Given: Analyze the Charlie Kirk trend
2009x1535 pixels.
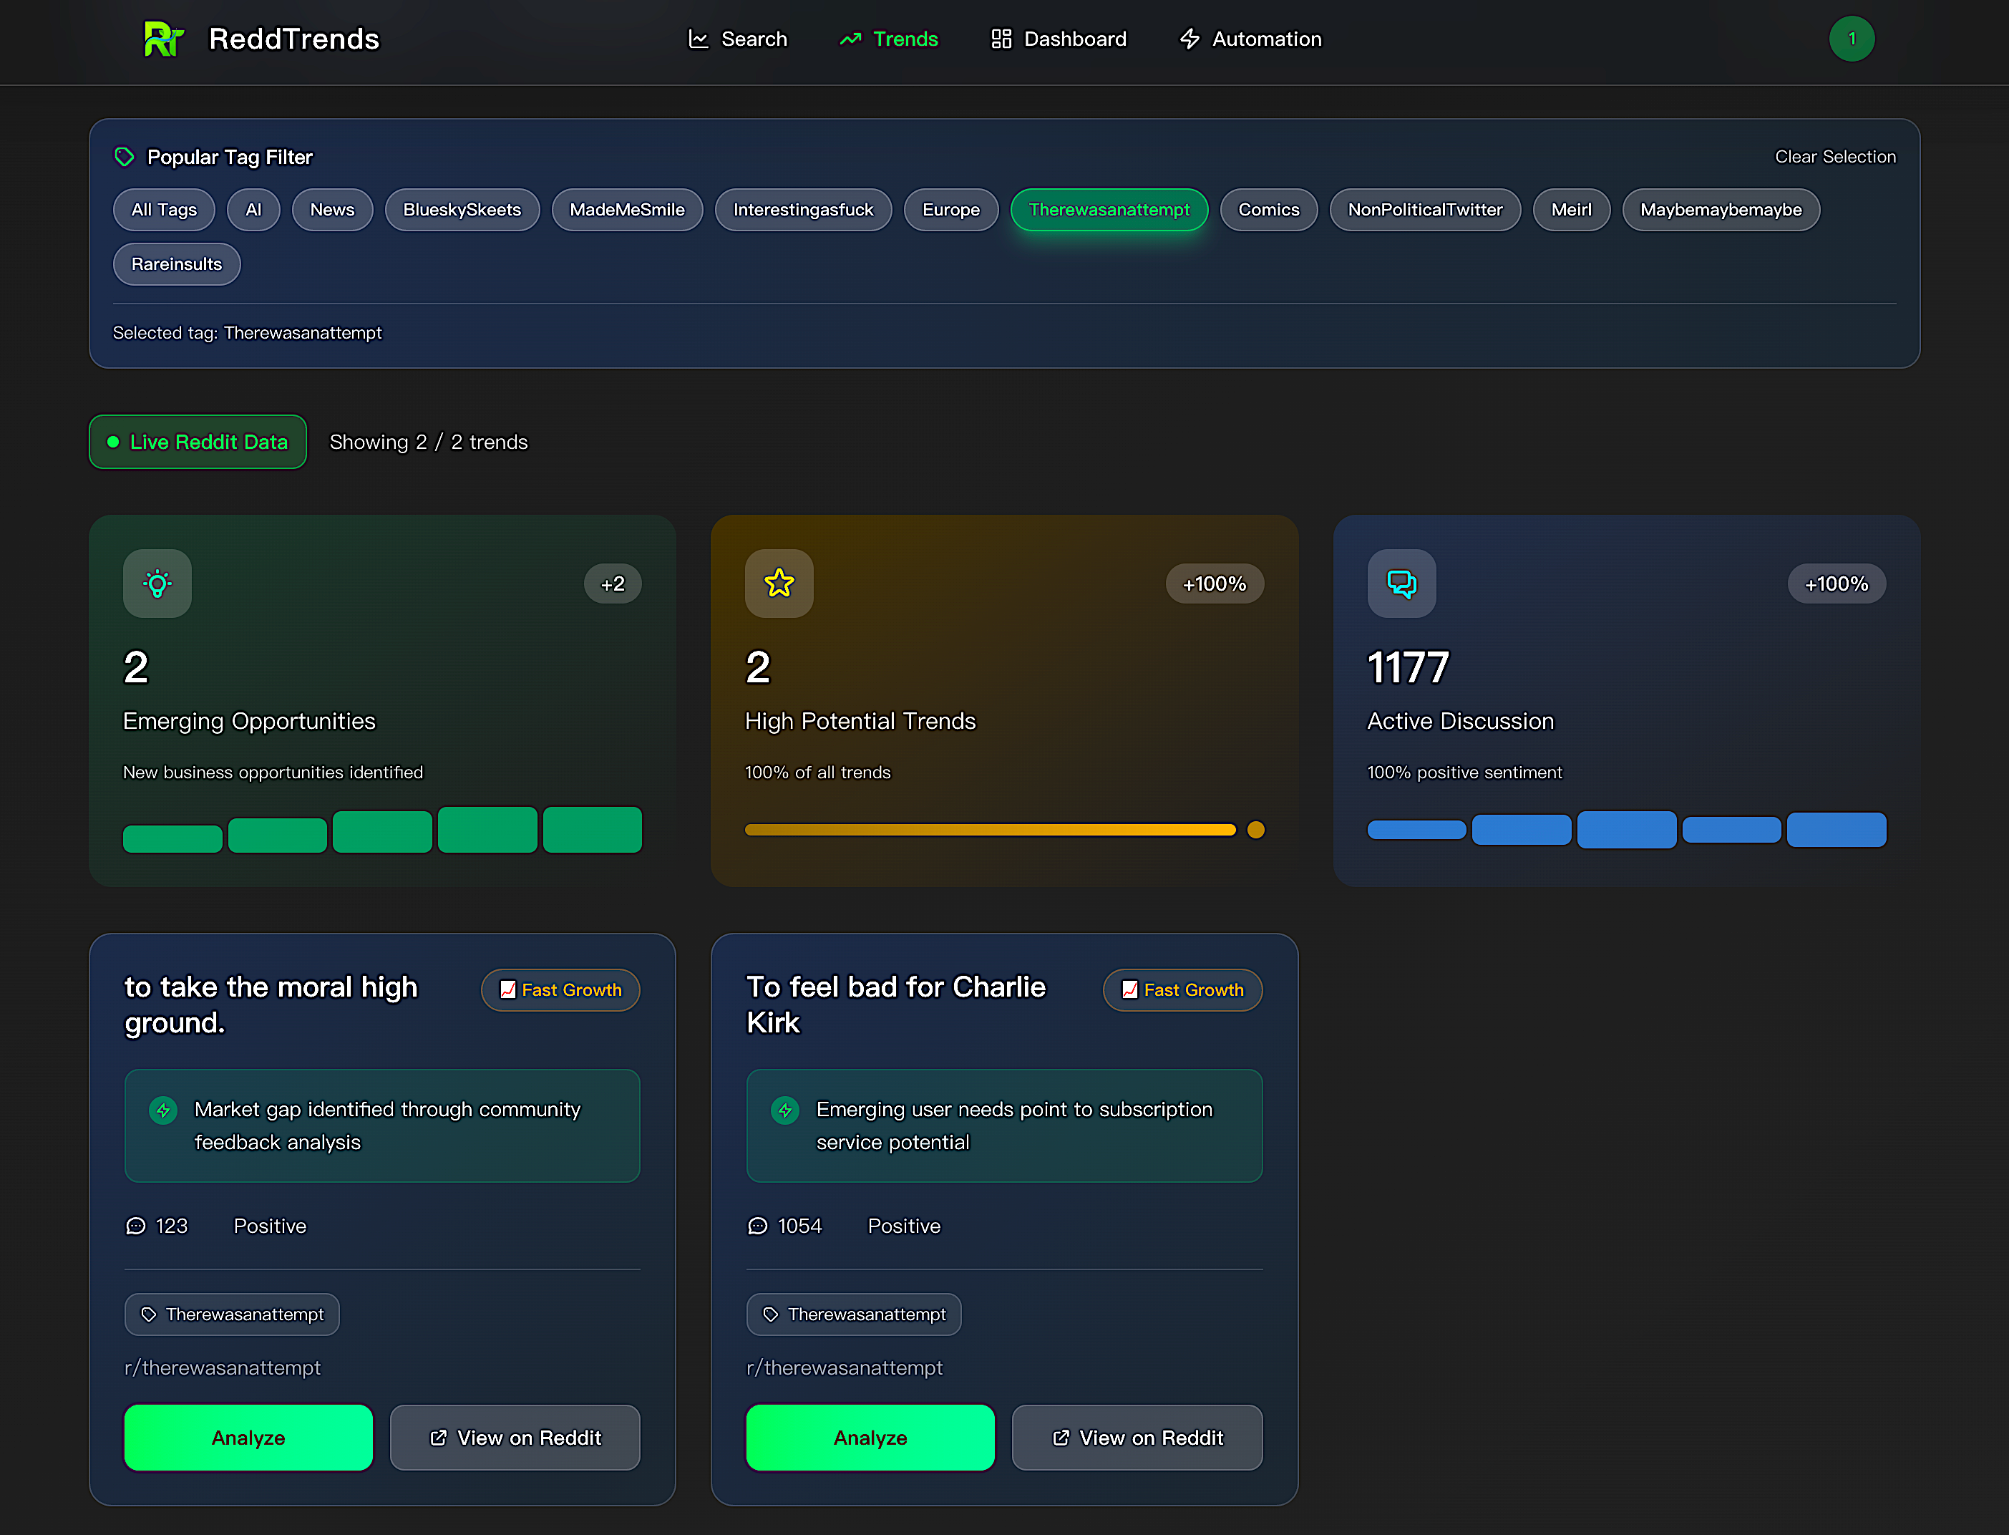Looking at the screenshot, I should pos(870,1437).
